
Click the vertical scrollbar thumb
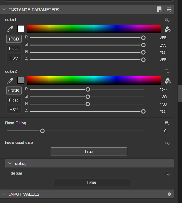(180, 94)
